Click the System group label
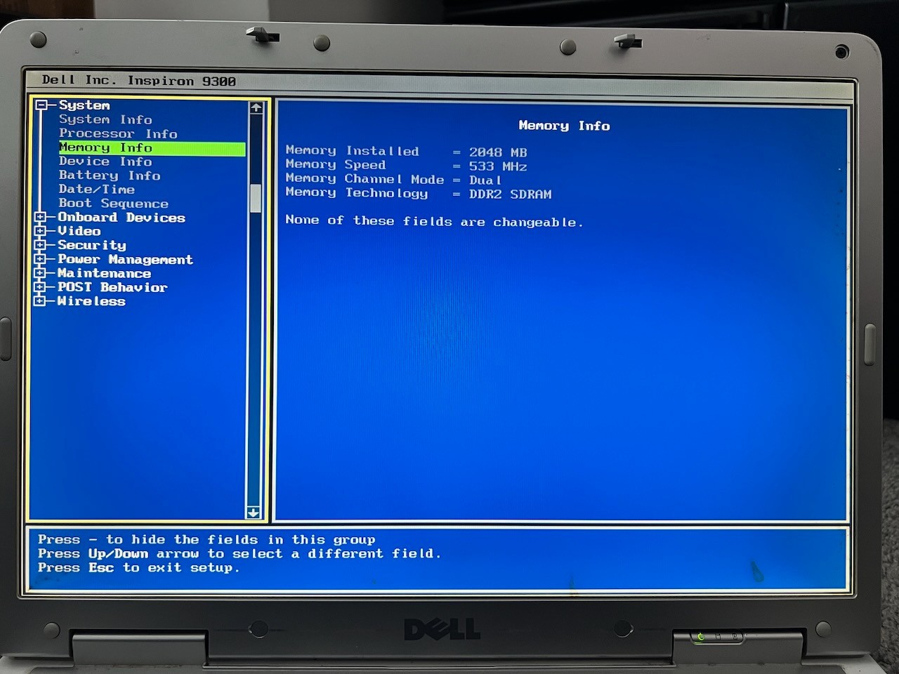Screen dimensions: 899x674 pos(84,105)
